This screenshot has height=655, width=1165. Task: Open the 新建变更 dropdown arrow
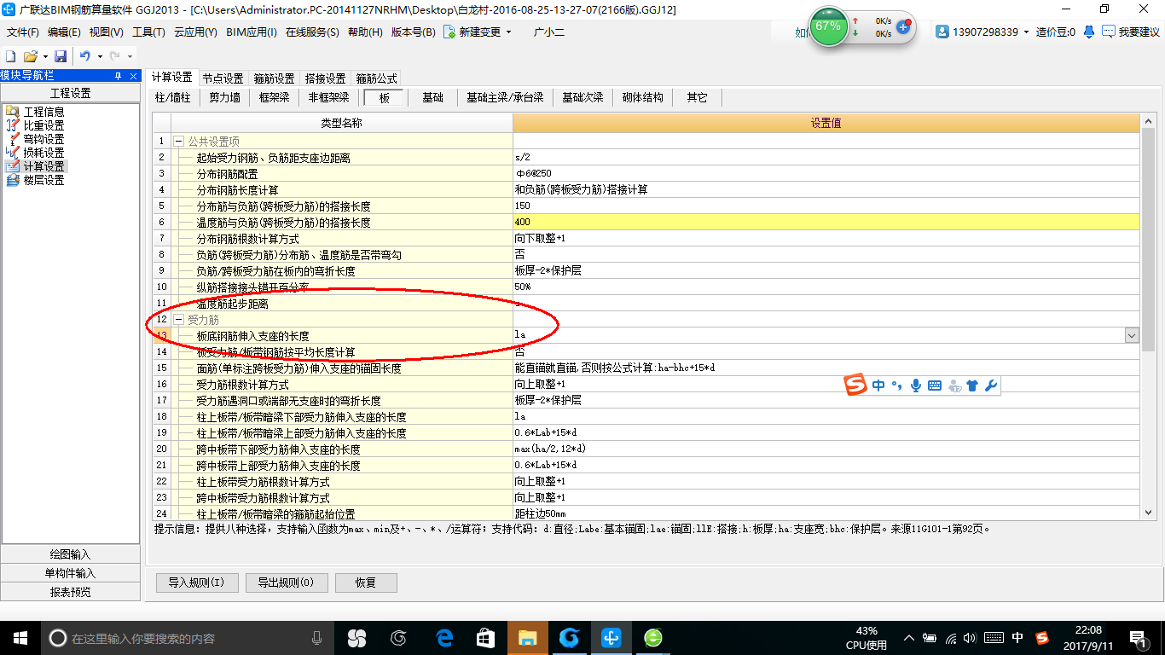coord(509,32)
